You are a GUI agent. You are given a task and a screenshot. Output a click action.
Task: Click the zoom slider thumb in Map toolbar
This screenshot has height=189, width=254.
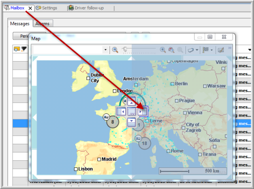click(x=125, y=49)
